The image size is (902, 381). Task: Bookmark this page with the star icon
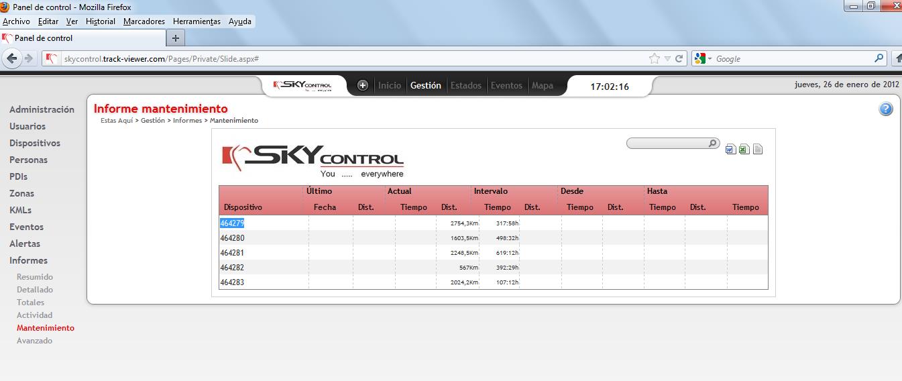tap(655, 59)
